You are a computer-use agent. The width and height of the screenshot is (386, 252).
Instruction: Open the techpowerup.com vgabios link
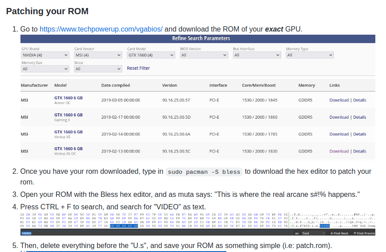tap(101, 29)
